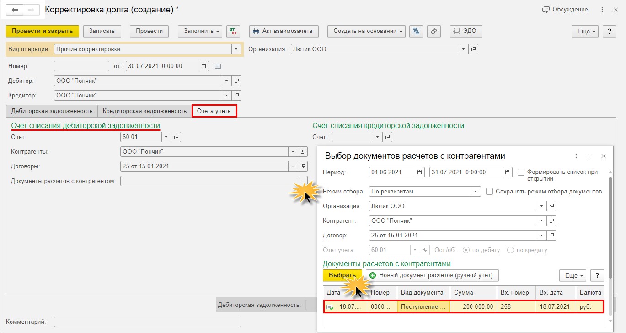626x333 pixels.
Task: Expand the Вид операции dropdown
Action: [x=236, y=49]
